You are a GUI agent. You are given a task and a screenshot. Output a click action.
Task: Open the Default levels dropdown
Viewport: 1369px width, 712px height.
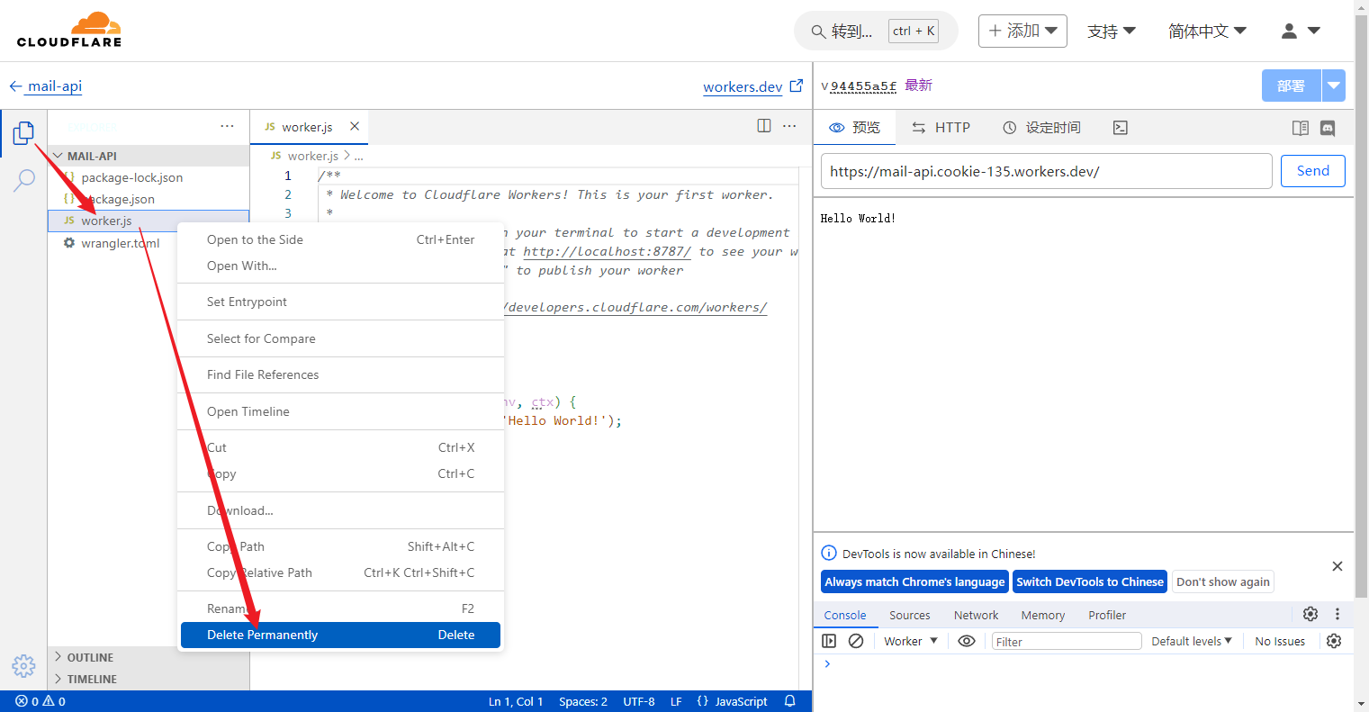coord(1191,641)
